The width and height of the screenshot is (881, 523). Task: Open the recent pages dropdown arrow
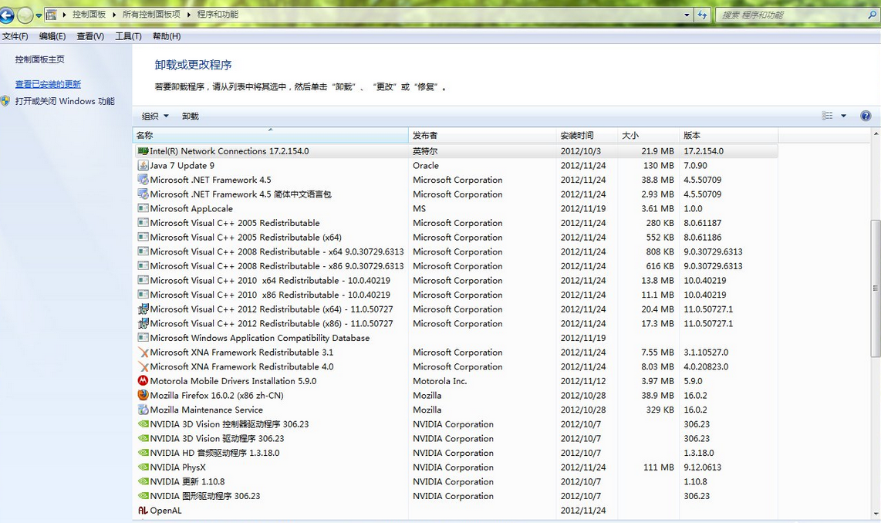click(x=39, y=15)
